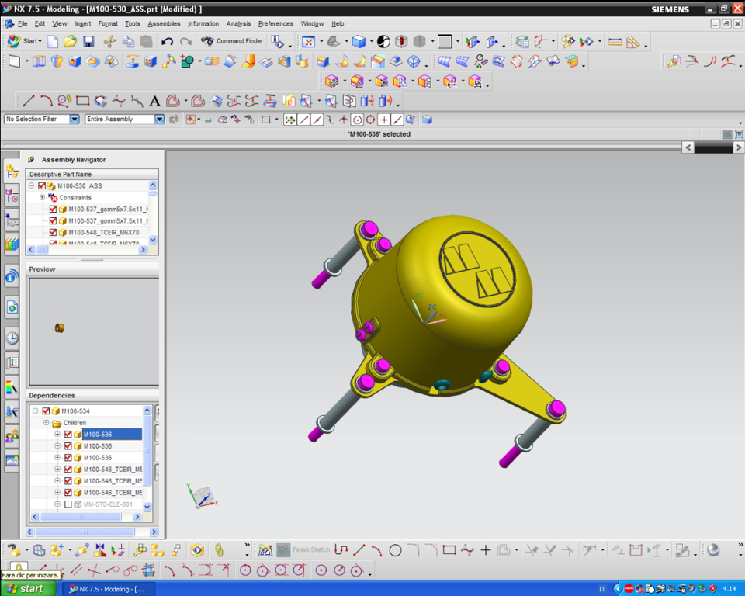Cut selection using the scissors icon
Viewport: 745px width, 596px height.
(x=109, y=42)
